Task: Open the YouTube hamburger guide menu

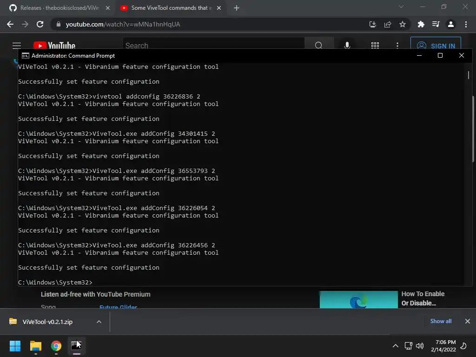Action: pos(17,46)
